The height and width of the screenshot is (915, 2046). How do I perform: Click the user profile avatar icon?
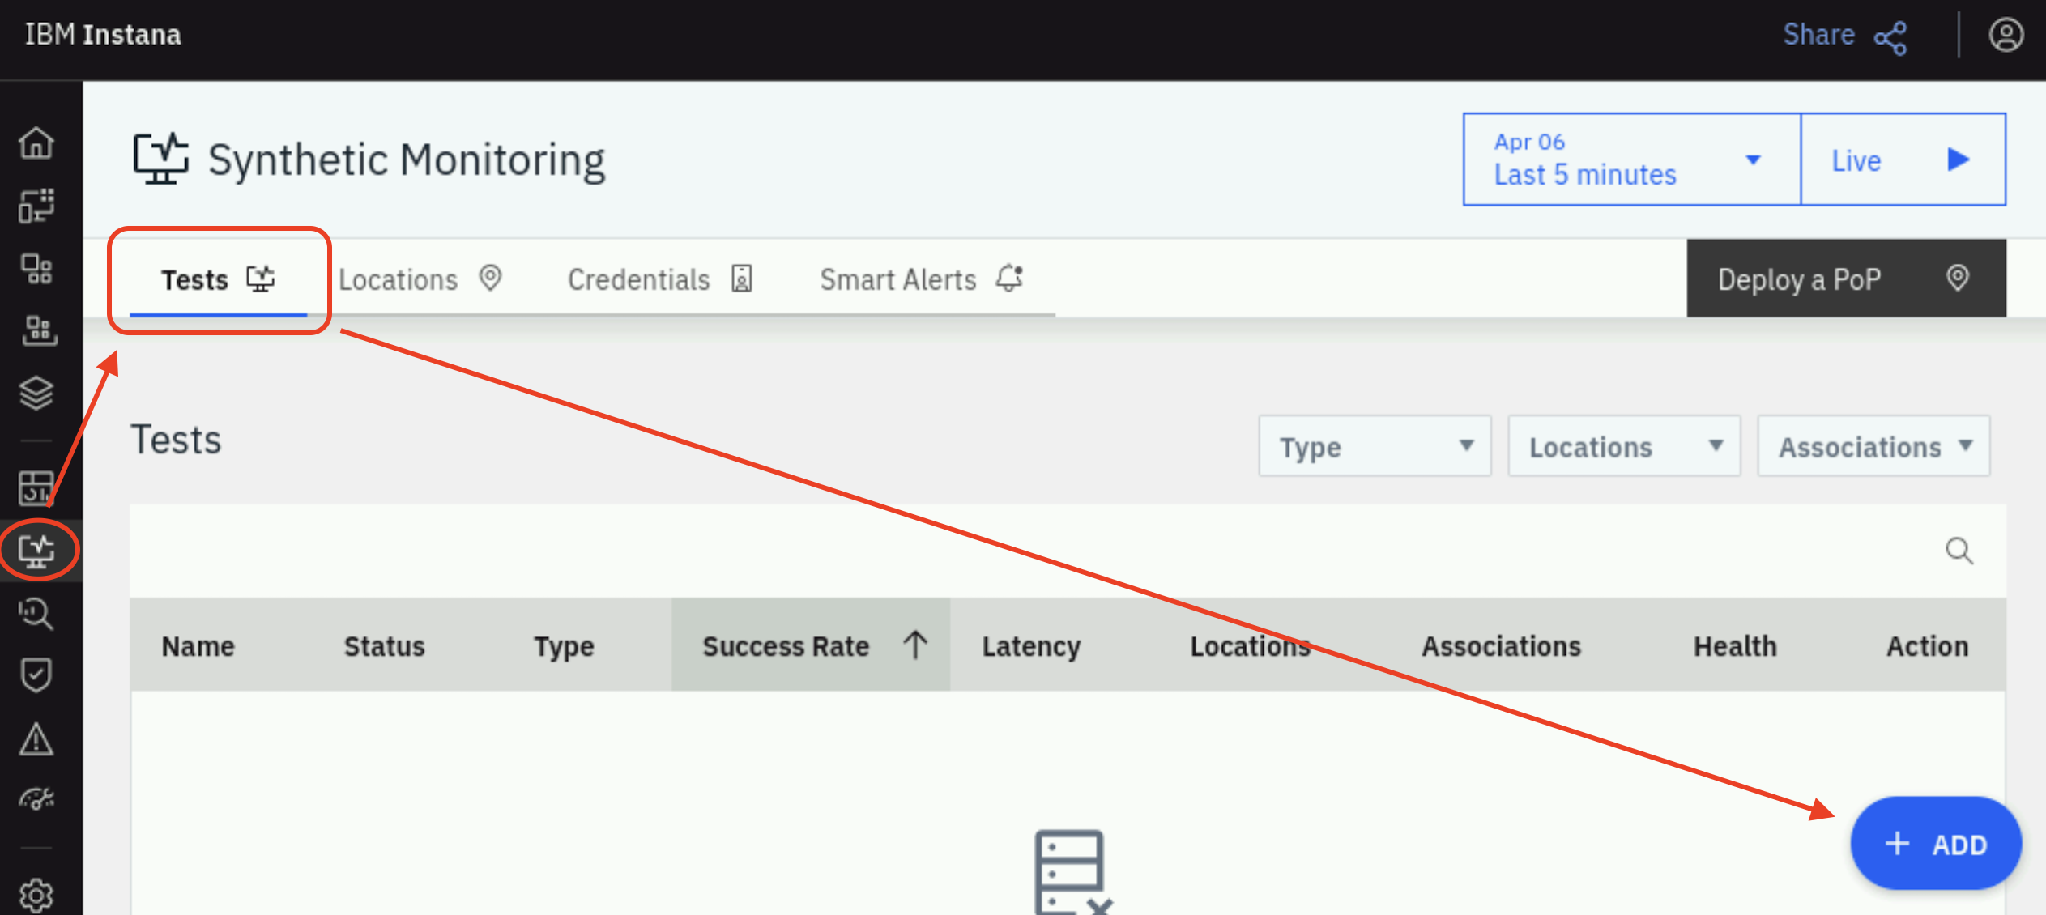pos(2006,36)
